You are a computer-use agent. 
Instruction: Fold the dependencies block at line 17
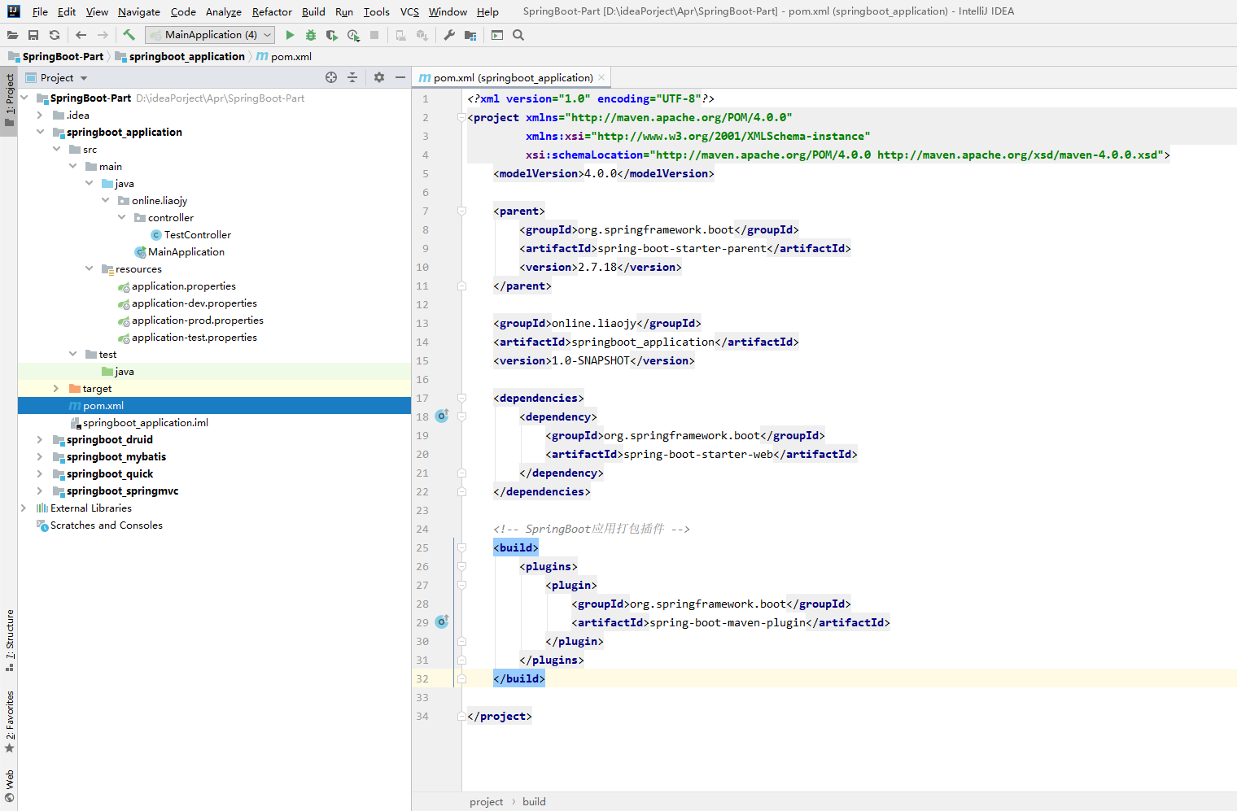pyautogui.click(x=461, y=398)
